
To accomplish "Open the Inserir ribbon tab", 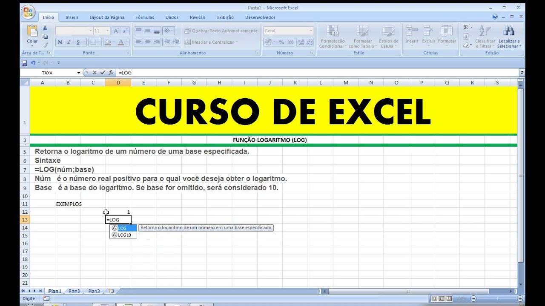I will click(x=72, y=17).
